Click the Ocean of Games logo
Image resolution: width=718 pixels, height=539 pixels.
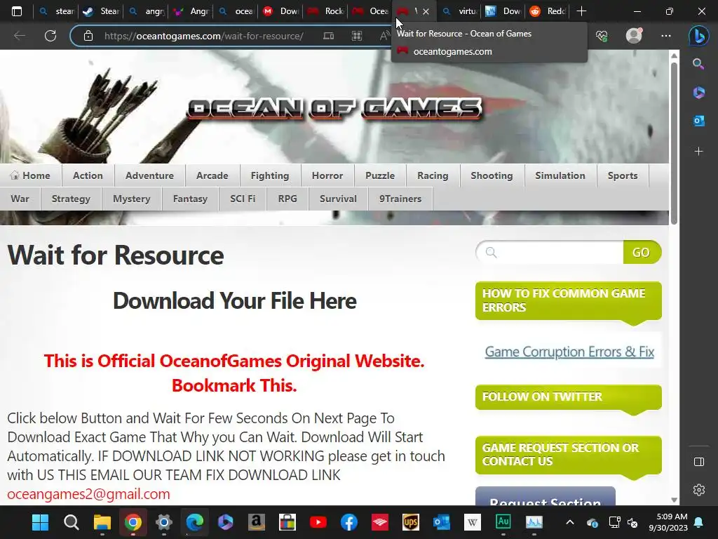[x=334, y=109]
